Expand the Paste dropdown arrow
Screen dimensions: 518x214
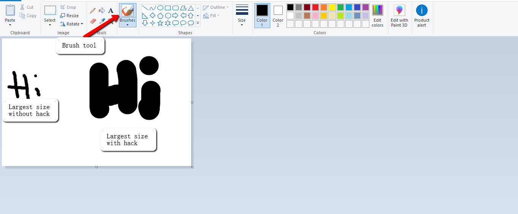10,25
